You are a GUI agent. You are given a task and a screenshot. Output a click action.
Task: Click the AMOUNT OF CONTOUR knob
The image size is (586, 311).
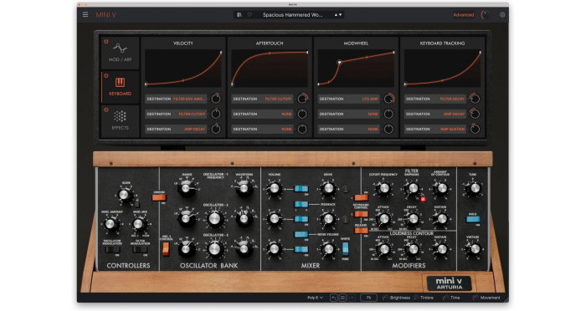(x=442, y=189)
